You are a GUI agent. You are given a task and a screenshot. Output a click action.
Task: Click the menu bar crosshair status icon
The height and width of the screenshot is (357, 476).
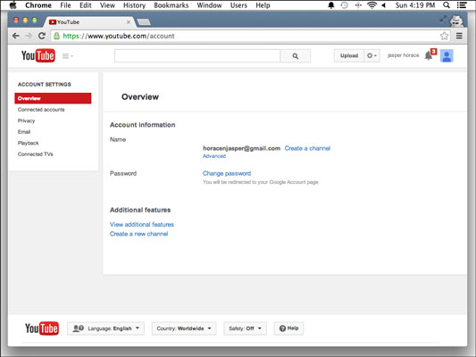(x=358, y=5)
